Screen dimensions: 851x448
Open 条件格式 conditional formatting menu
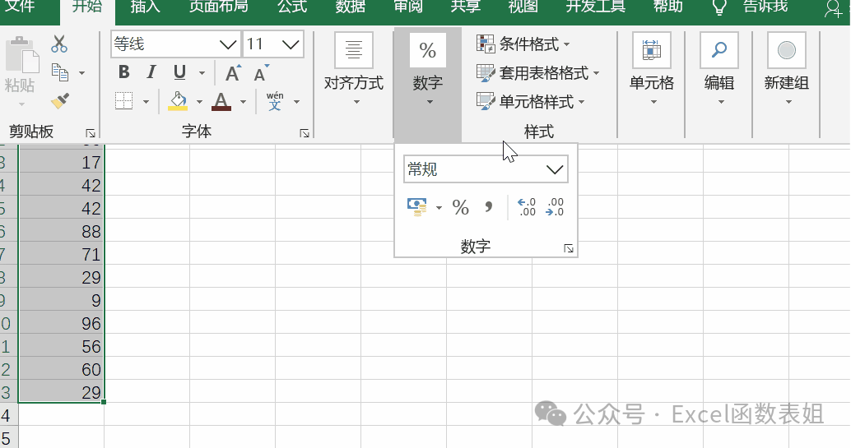523,44
